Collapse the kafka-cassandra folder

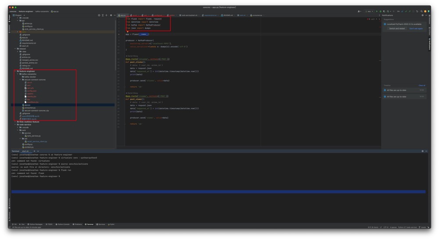point(18,74)
